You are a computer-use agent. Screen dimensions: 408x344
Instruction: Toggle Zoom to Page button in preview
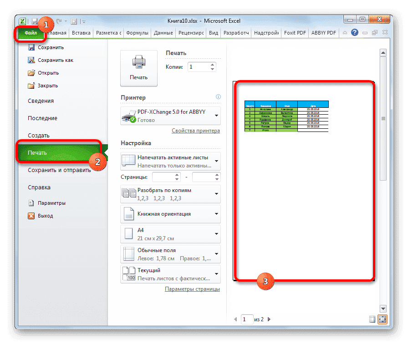[x=382, y=319]
